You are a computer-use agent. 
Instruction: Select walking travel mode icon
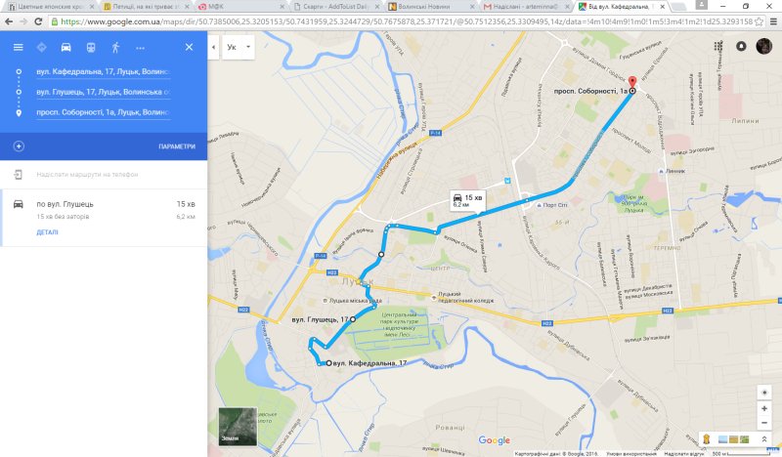click(115, 47)
